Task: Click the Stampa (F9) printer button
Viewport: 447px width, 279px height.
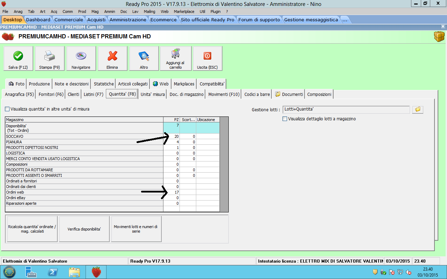Action: pos(50,59)
